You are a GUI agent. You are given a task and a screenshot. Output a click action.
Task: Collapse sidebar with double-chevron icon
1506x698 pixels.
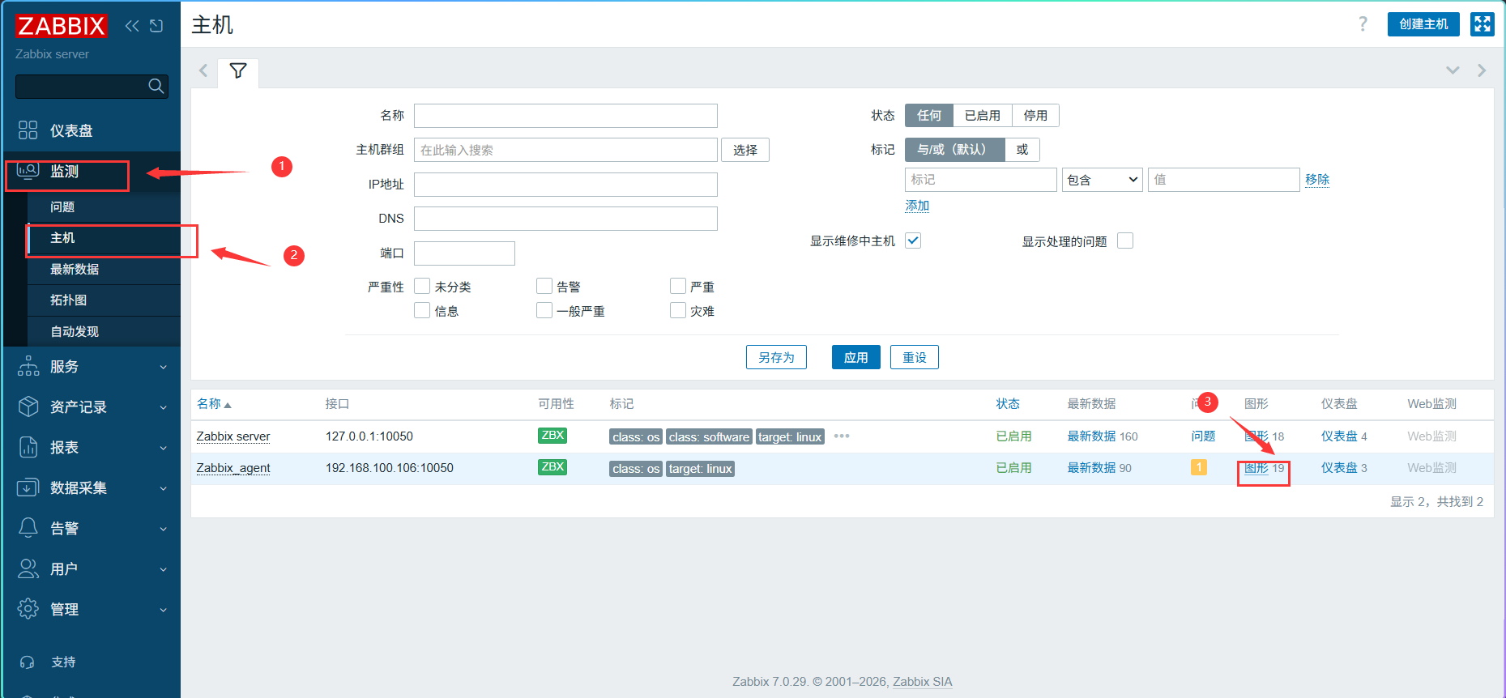(x=132, y=26)
